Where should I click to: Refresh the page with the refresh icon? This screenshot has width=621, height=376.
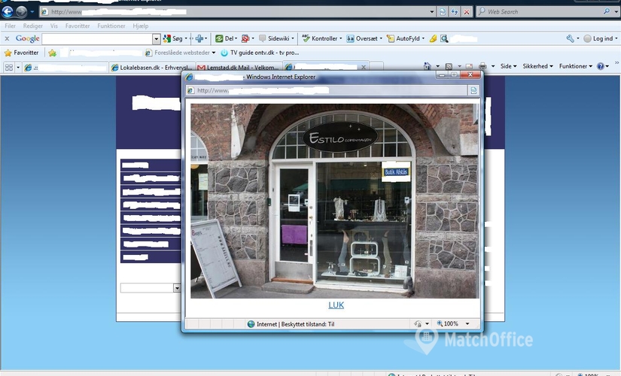(455, 12)
